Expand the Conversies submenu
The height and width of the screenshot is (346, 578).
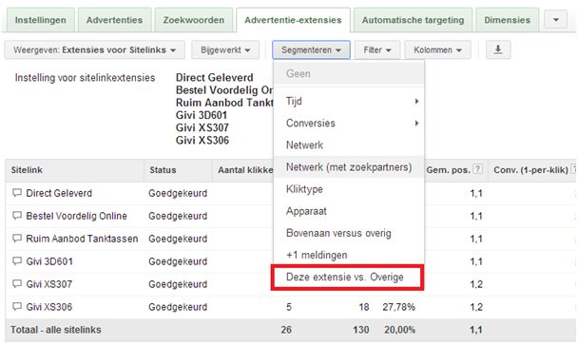[349, 123]
